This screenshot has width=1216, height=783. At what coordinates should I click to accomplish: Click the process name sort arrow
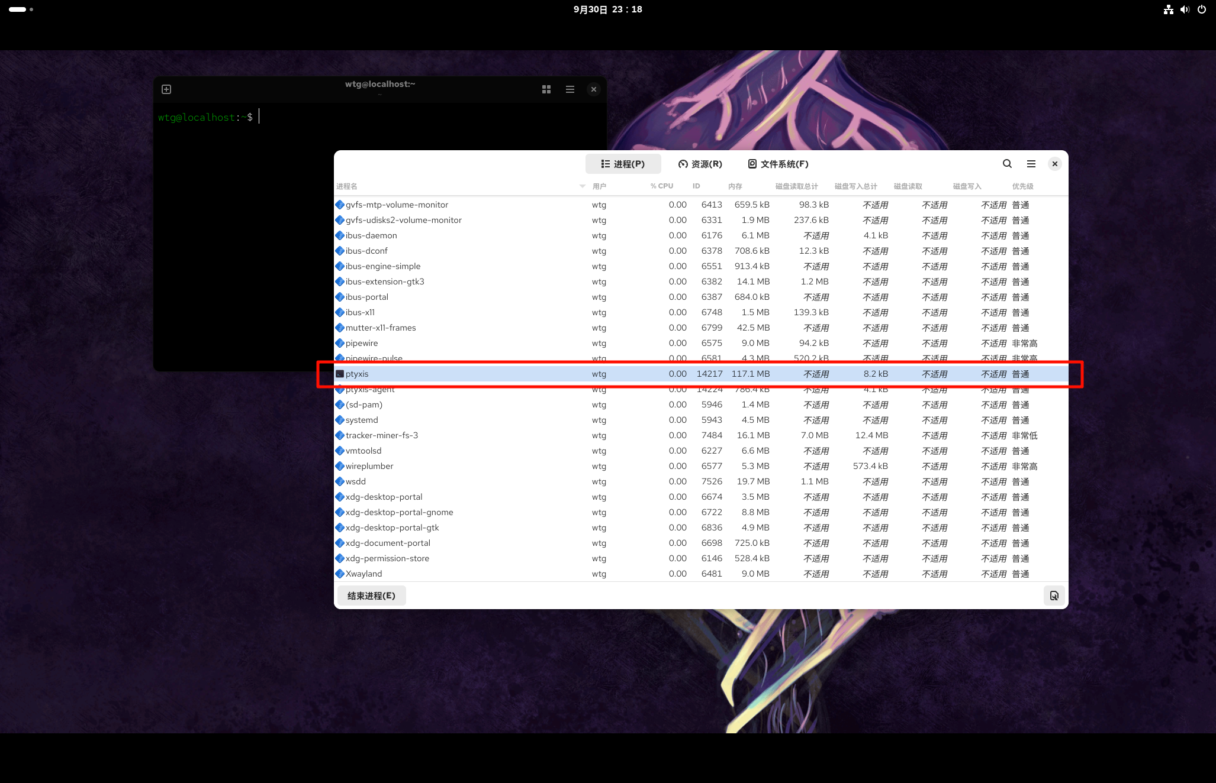point(582,186)
